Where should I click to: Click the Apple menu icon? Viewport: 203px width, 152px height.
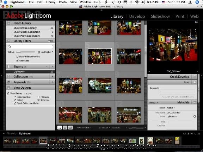(x=6, y=2)
